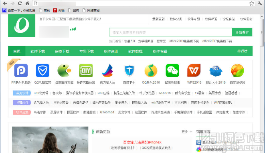Screen dimensions: 265x153
Task: Open the 软件教程 navigation tab
Action: pos(136,51)
